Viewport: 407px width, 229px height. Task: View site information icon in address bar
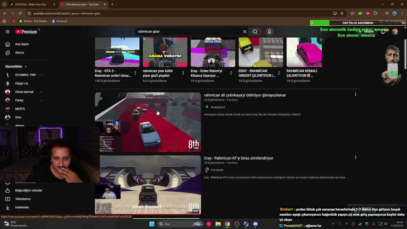tap(29, 13)
